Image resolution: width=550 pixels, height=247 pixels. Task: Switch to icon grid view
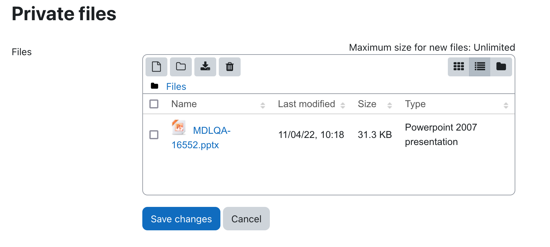tap(458, 67)
